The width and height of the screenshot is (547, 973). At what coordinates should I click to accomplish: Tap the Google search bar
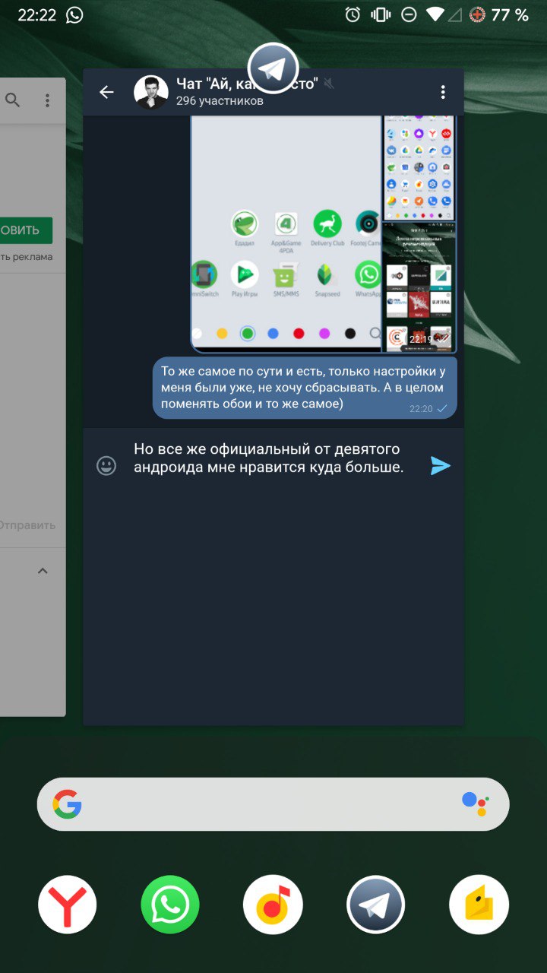273,803
